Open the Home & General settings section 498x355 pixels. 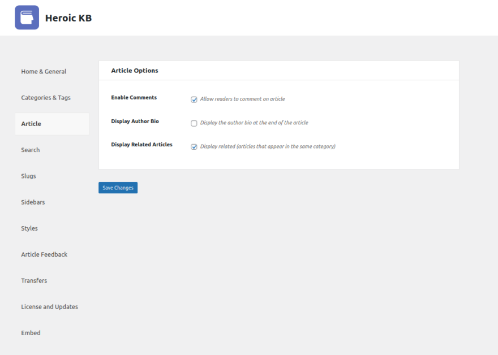[x=44, y=71]
